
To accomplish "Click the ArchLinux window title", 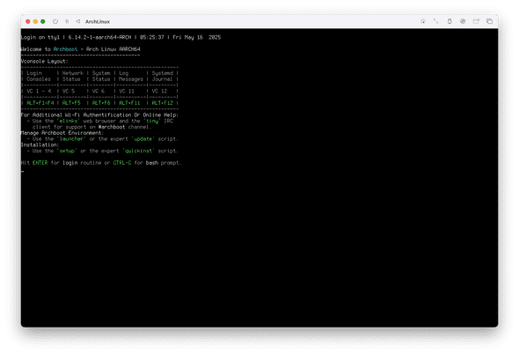I will coord(98,21).
